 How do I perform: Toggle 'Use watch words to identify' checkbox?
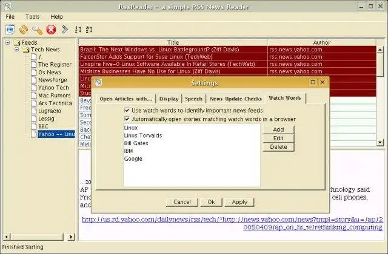(127, 110)
